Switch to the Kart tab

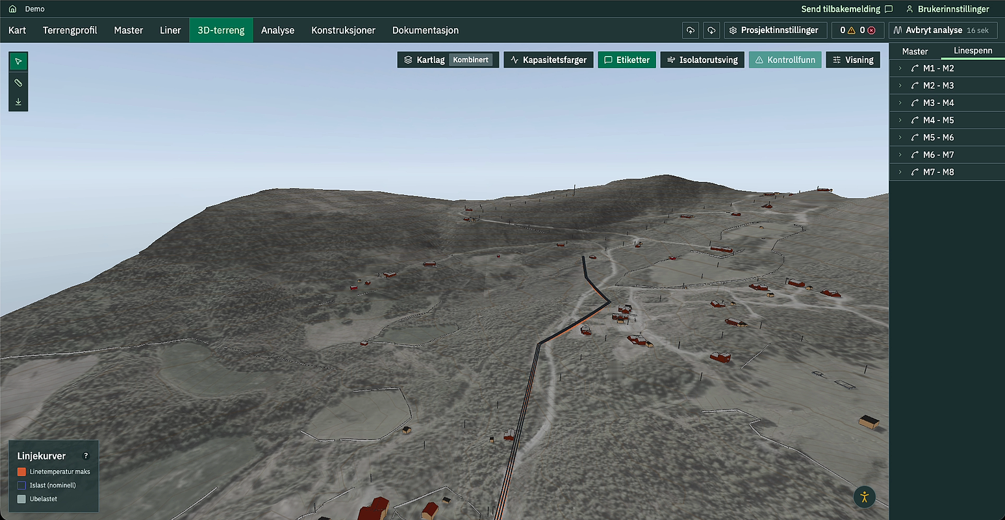(x=18, y=30)
